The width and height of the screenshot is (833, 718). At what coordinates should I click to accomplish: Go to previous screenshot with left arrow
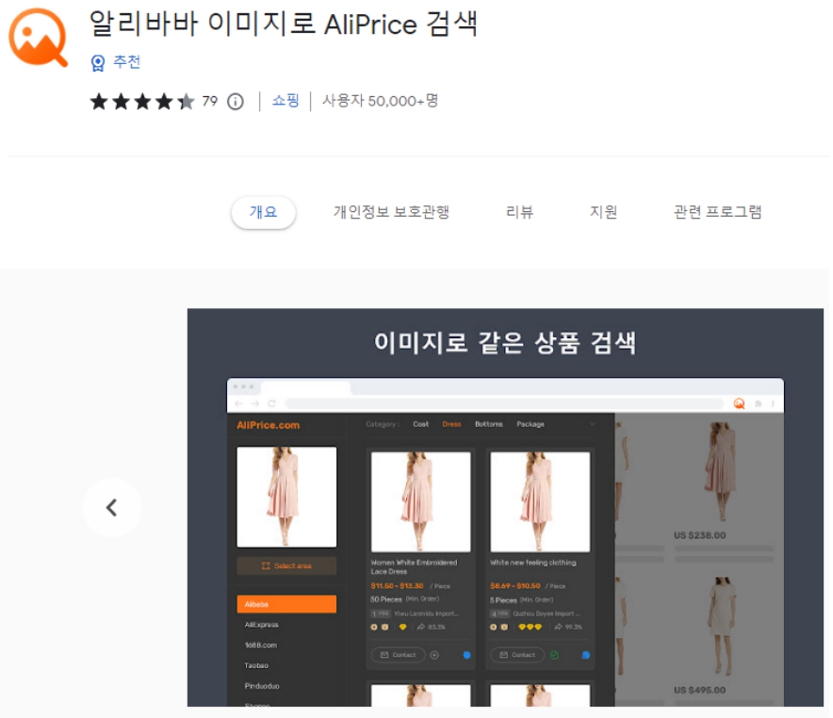[111, 507]
